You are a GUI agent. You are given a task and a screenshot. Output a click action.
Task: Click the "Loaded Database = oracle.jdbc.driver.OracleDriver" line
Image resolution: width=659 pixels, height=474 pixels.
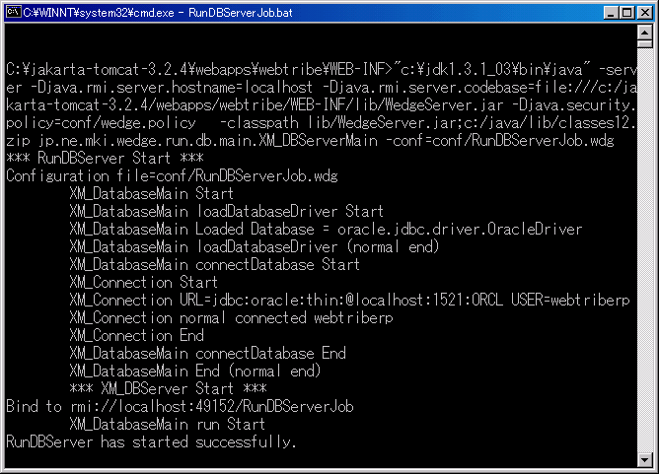(326, 229)
